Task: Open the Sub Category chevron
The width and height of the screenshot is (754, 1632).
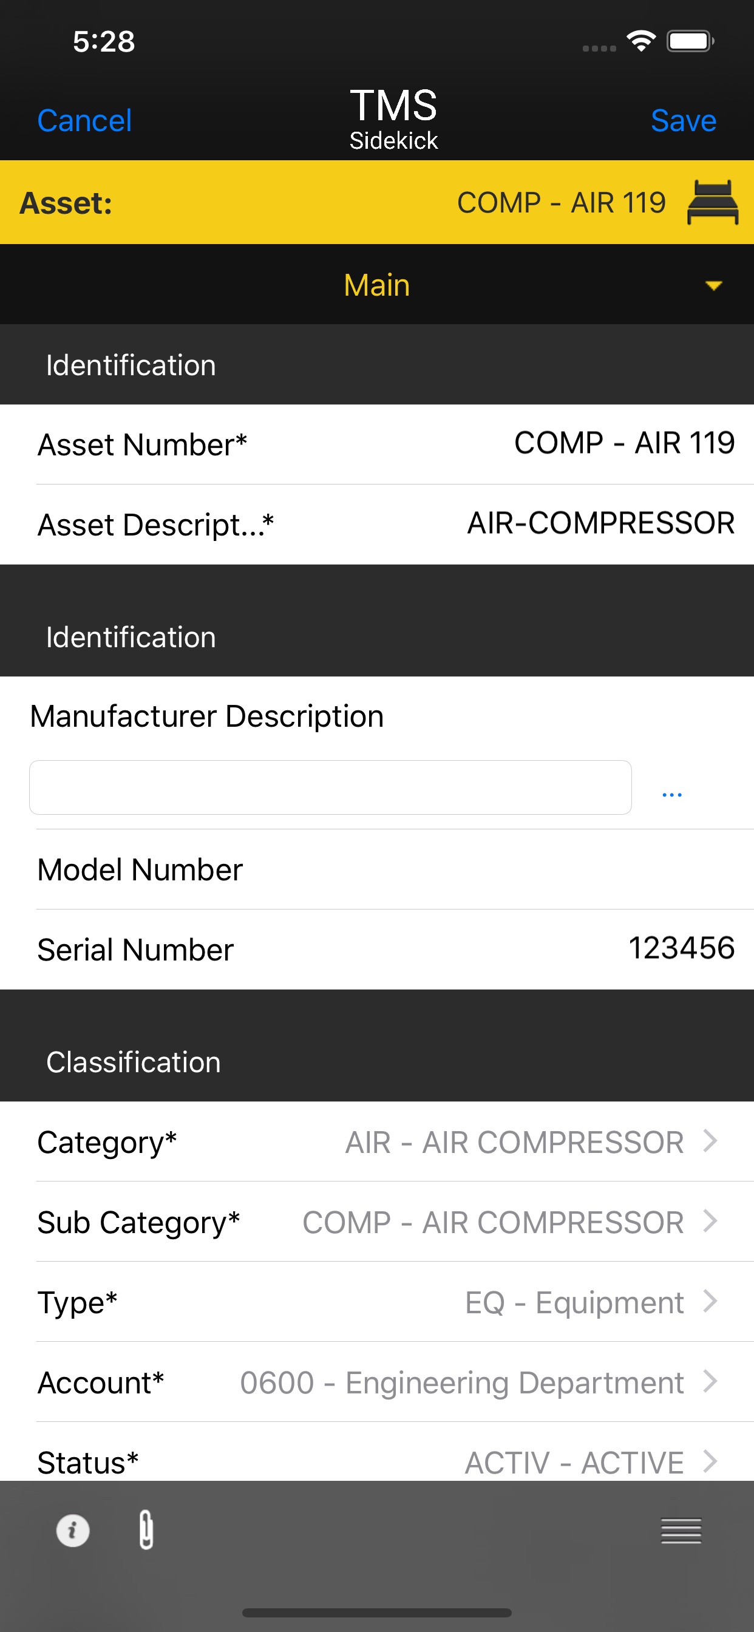Action: pos(710,1221)
